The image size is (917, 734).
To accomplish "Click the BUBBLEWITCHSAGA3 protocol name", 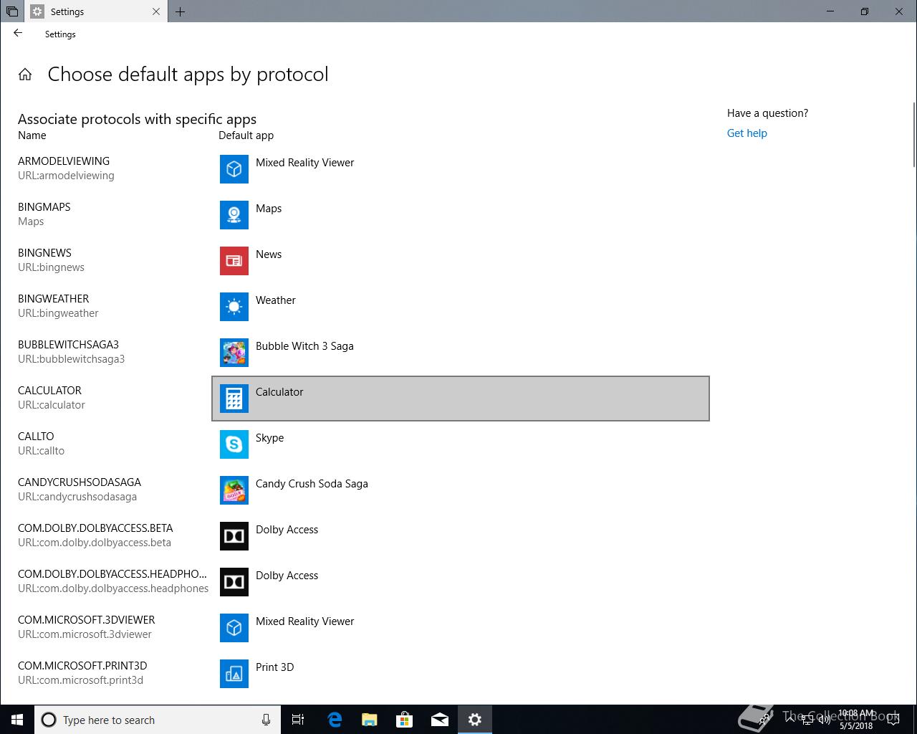I will point(68,345).
